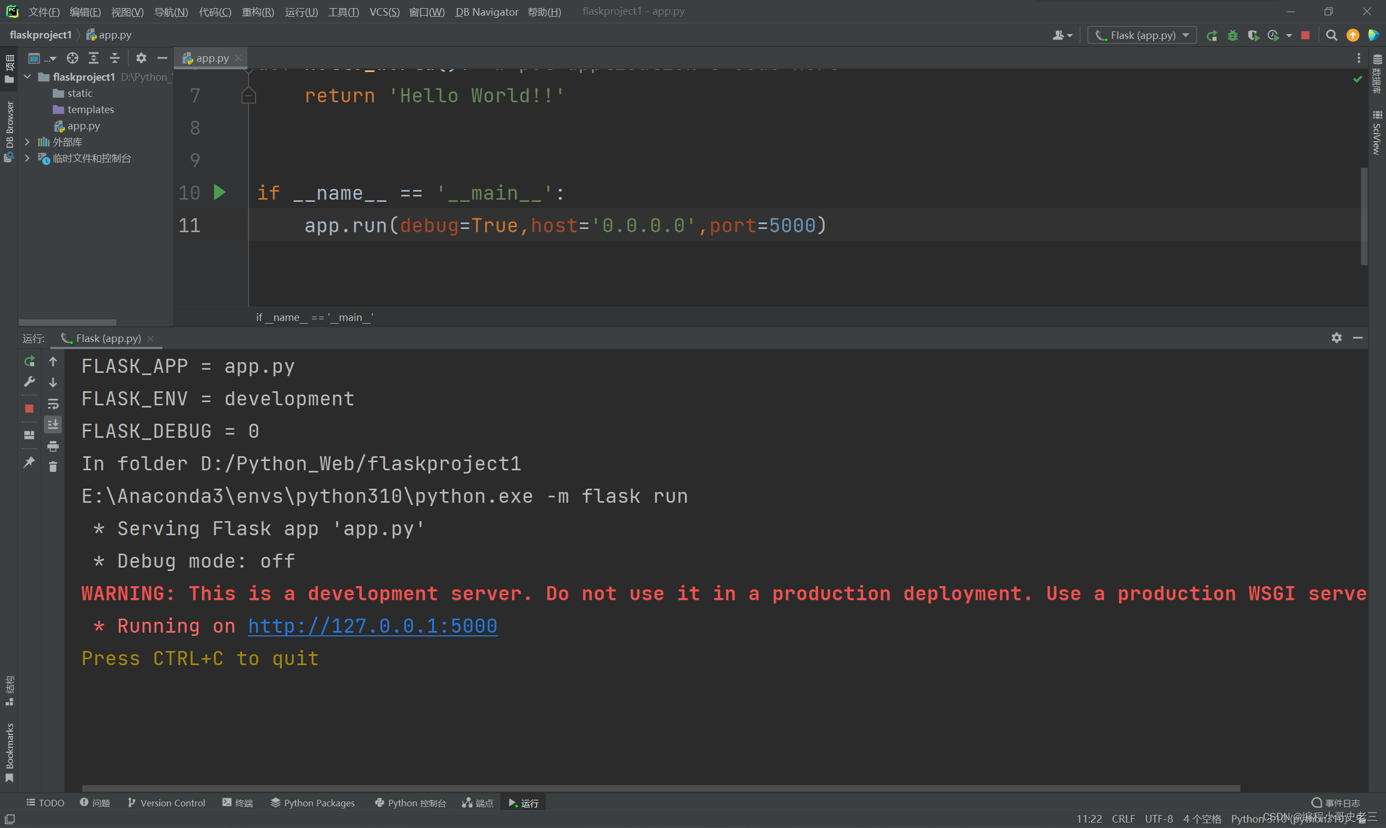The image size is (1386, 828).
Task: Open the Flask (app.py) configuration dropdown
Action: [1141, 35]
